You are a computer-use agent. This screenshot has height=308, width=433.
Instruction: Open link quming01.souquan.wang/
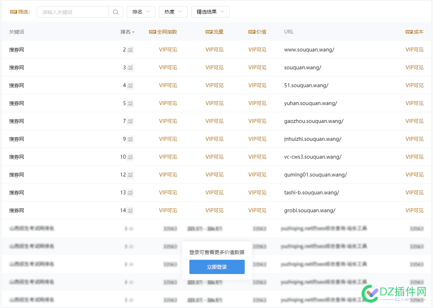pyautogui.click(x=315, y=175)
